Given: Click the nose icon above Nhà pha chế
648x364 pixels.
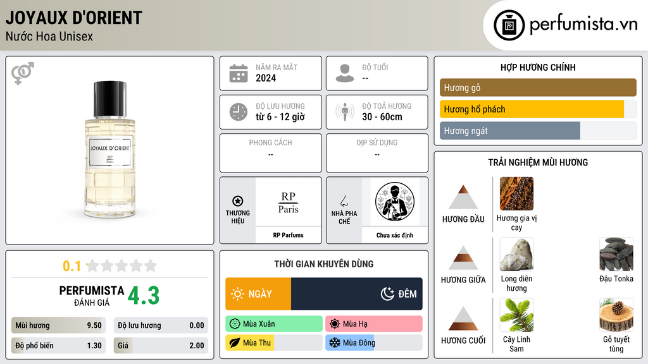Looking at the screenshot, I should (x=344, y=201).
